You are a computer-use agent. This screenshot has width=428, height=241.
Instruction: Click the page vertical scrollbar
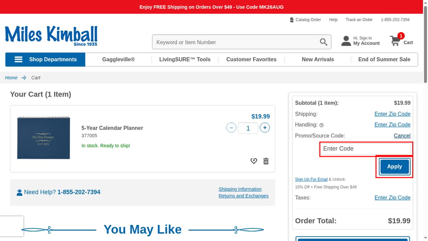(425, 45)
